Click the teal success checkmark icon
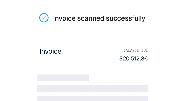The height and width of the screenshot is (101, 186). (x=44, y=18)
